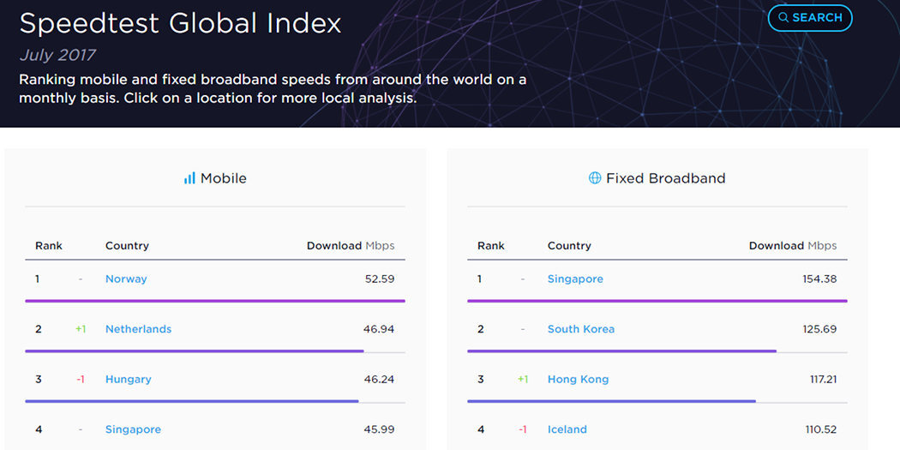Click the magnifier icon in SEARCH button
900x450 pixels.
[783, 18]
